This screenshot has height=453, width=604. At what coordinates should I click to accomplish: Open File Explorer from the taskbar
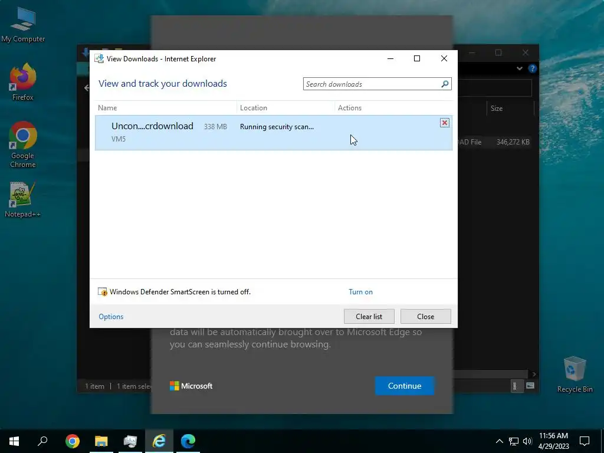(101, 441)
